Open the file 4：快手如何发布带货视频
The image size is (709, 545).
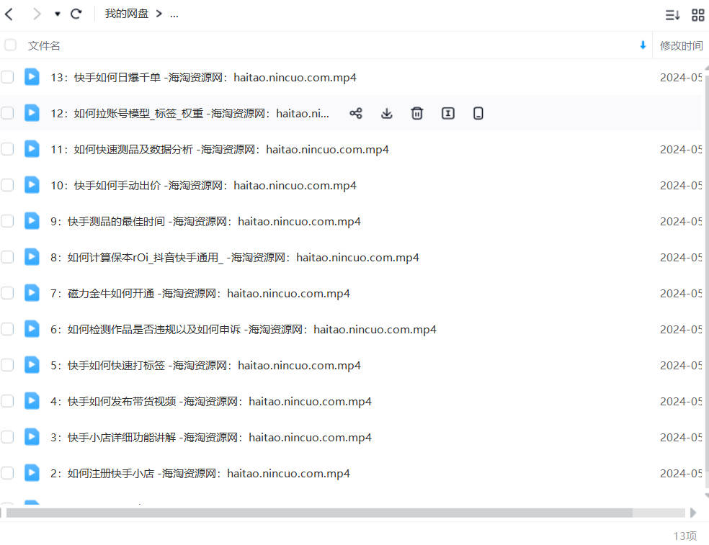pos(211,402)
